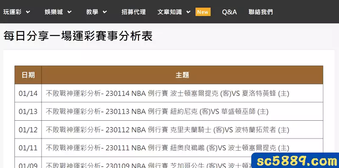Click the 01/11 date cell
The width and height of the screenshot is (339, 168).
pos(28,148)
